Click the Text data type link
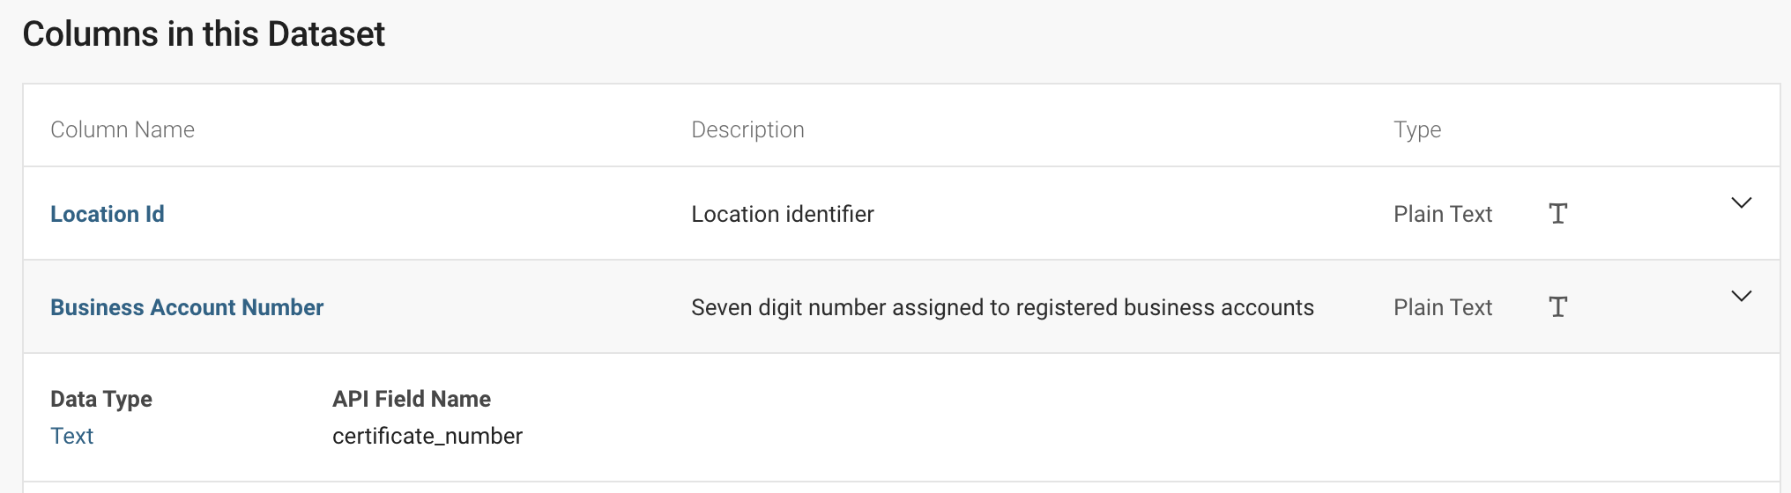Screen dimensions: 1791x493 (72, 436)
